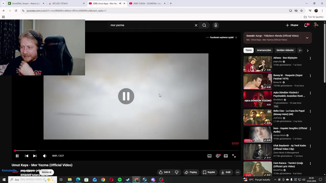Open account avatar menu on YouTube

point(316,25)
